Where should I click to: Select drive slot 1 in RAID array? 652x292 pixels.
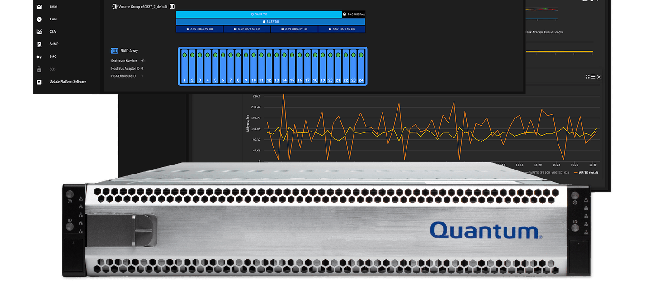[184, 67]
